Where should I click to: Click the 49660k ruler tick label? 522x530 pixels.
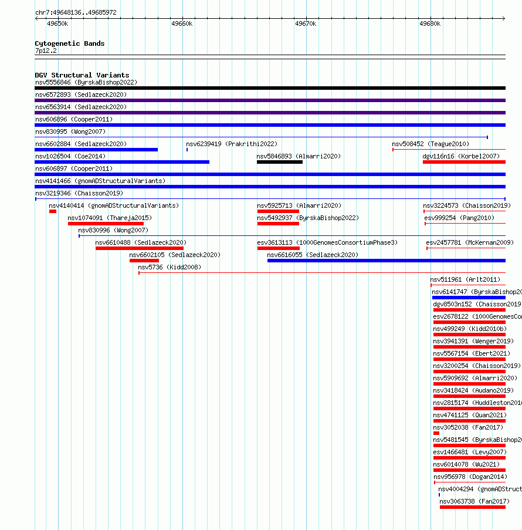pos(182,24)
